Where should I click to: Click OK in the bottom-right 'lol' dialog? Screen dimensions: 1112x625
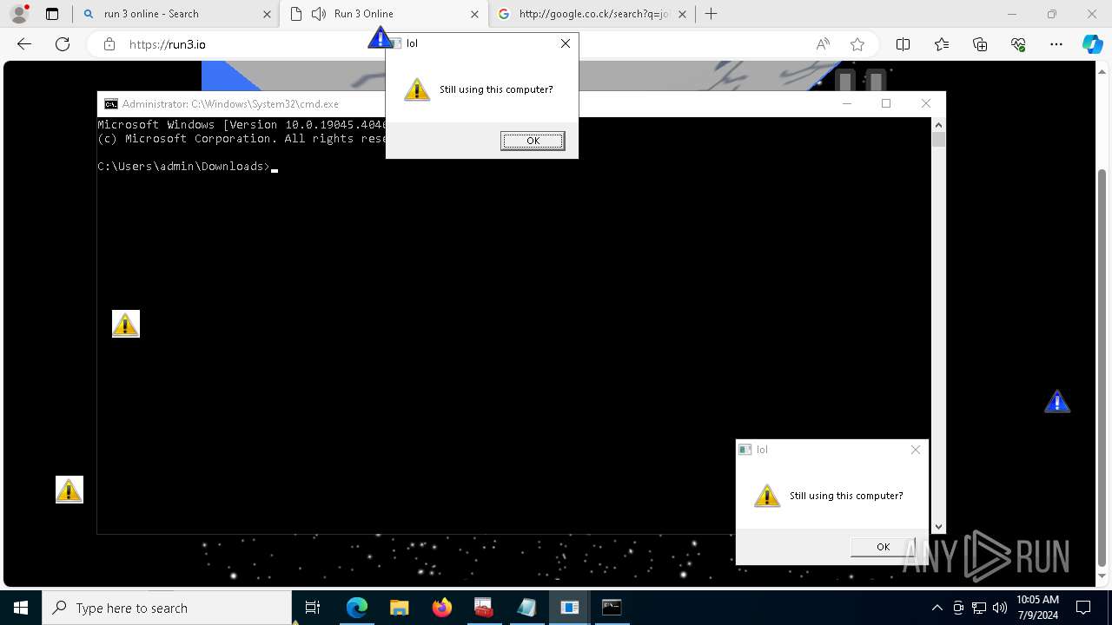tap(883, 547)
